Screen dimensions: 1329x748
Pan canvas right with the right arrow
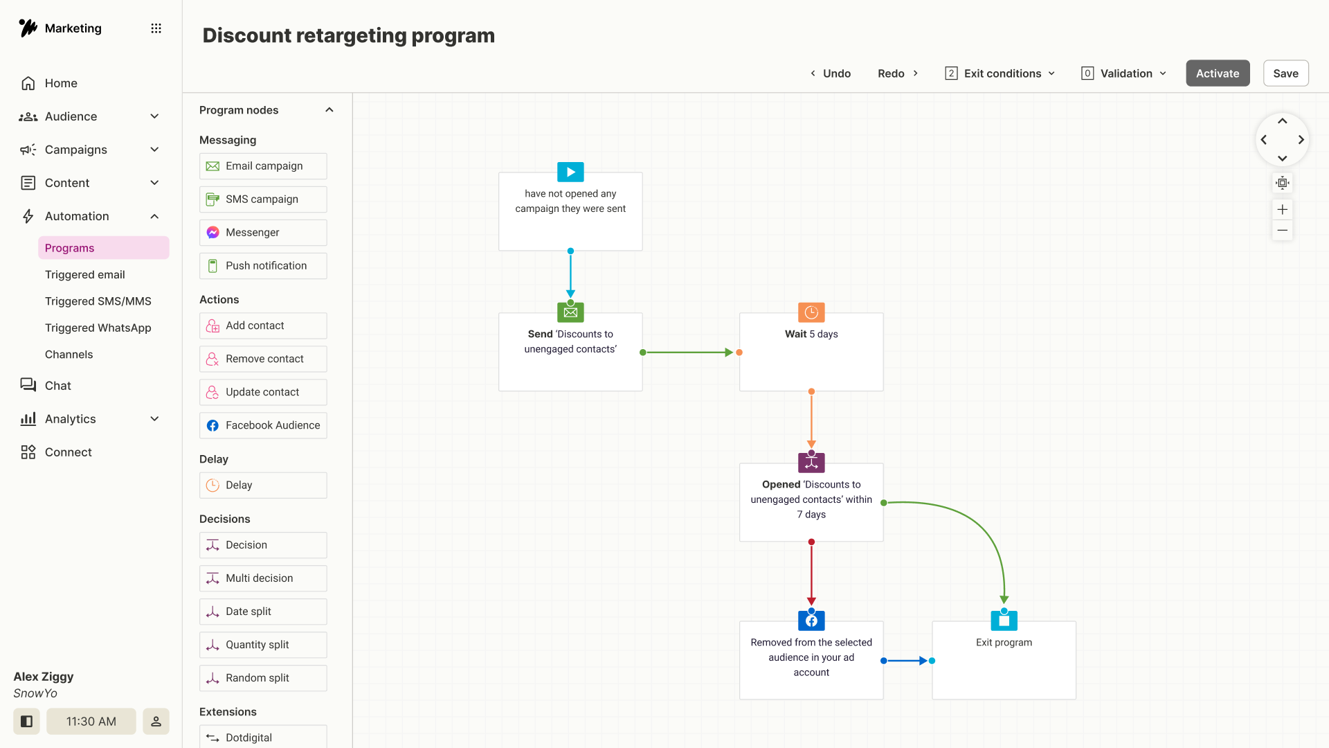(1301, 140)
